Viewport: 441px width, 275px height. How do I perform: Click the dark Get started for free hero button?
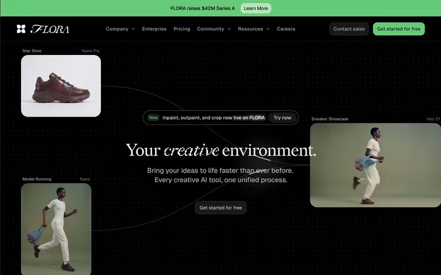tap(221, 208)
